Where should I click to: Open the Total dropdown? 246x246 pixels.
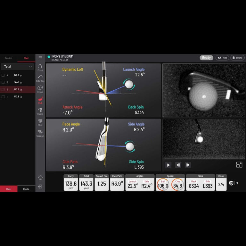pos(18,67)
